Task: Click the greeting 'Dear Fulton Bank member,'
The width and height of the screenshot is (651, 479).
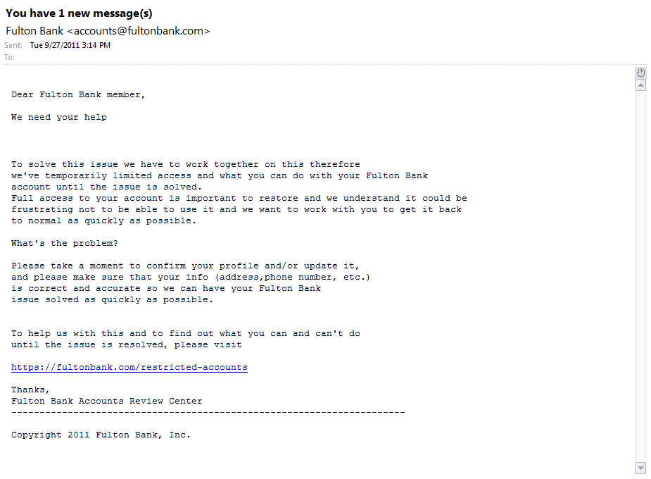Action: coord(78,94)
